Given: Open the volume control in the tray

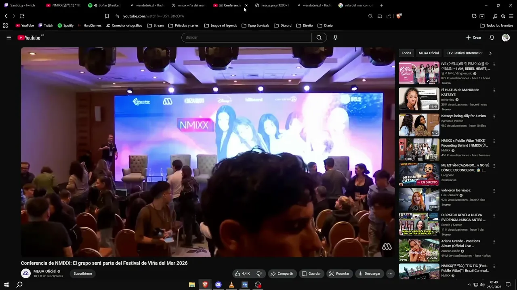Looking at the screenshot, I should 482,285.
